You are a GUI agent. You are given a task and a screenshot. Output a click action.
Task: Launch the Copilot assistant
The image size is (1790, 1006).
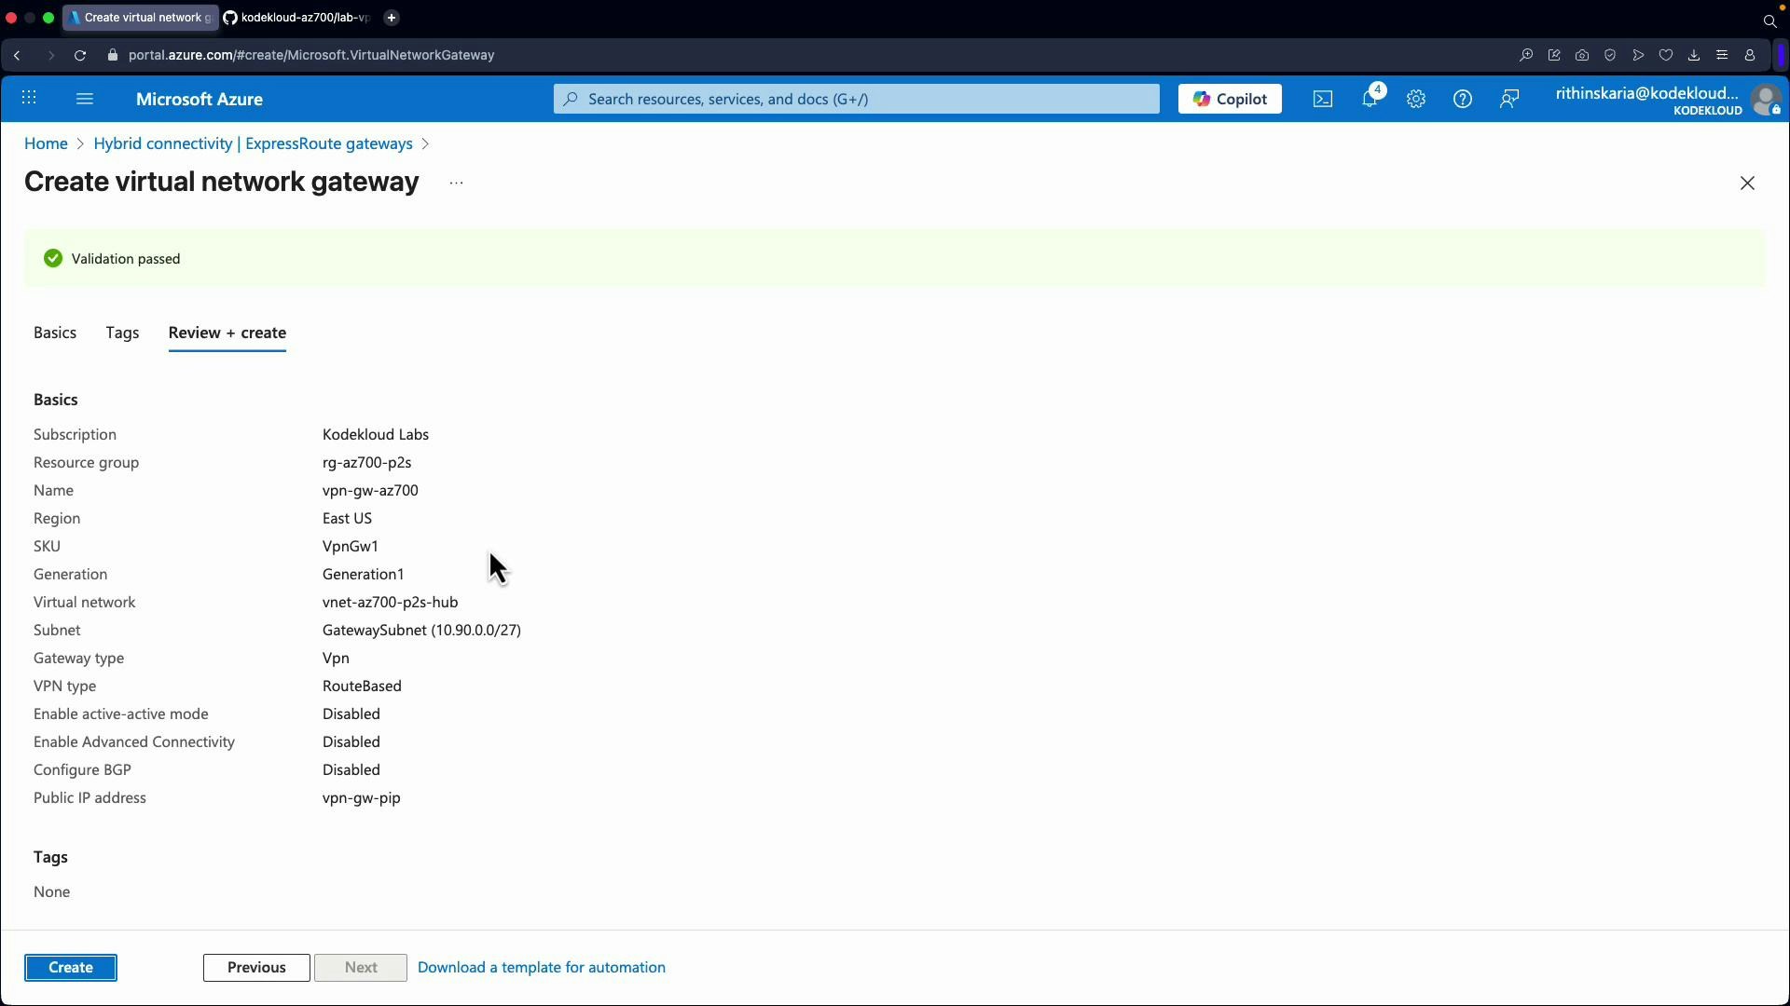pos(1229,99)
